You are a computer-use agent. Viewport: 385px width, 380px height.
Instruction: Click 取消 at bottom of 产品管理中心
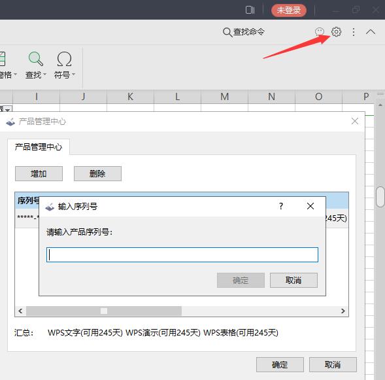[x=333, y=365]
